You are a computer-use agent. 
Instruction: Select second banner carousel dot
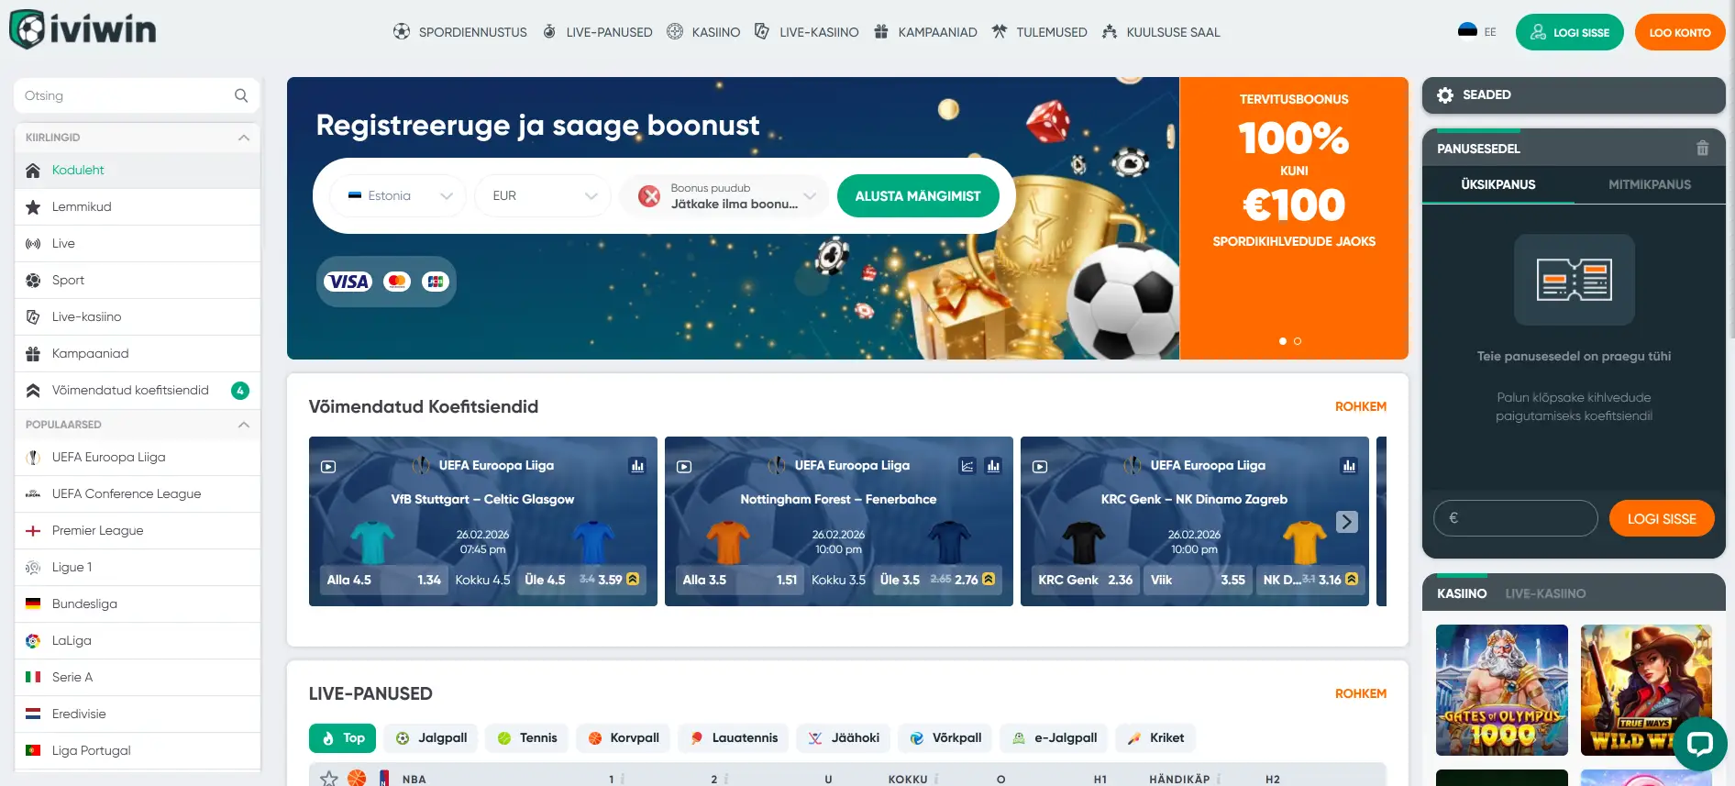click(1298, 341)
